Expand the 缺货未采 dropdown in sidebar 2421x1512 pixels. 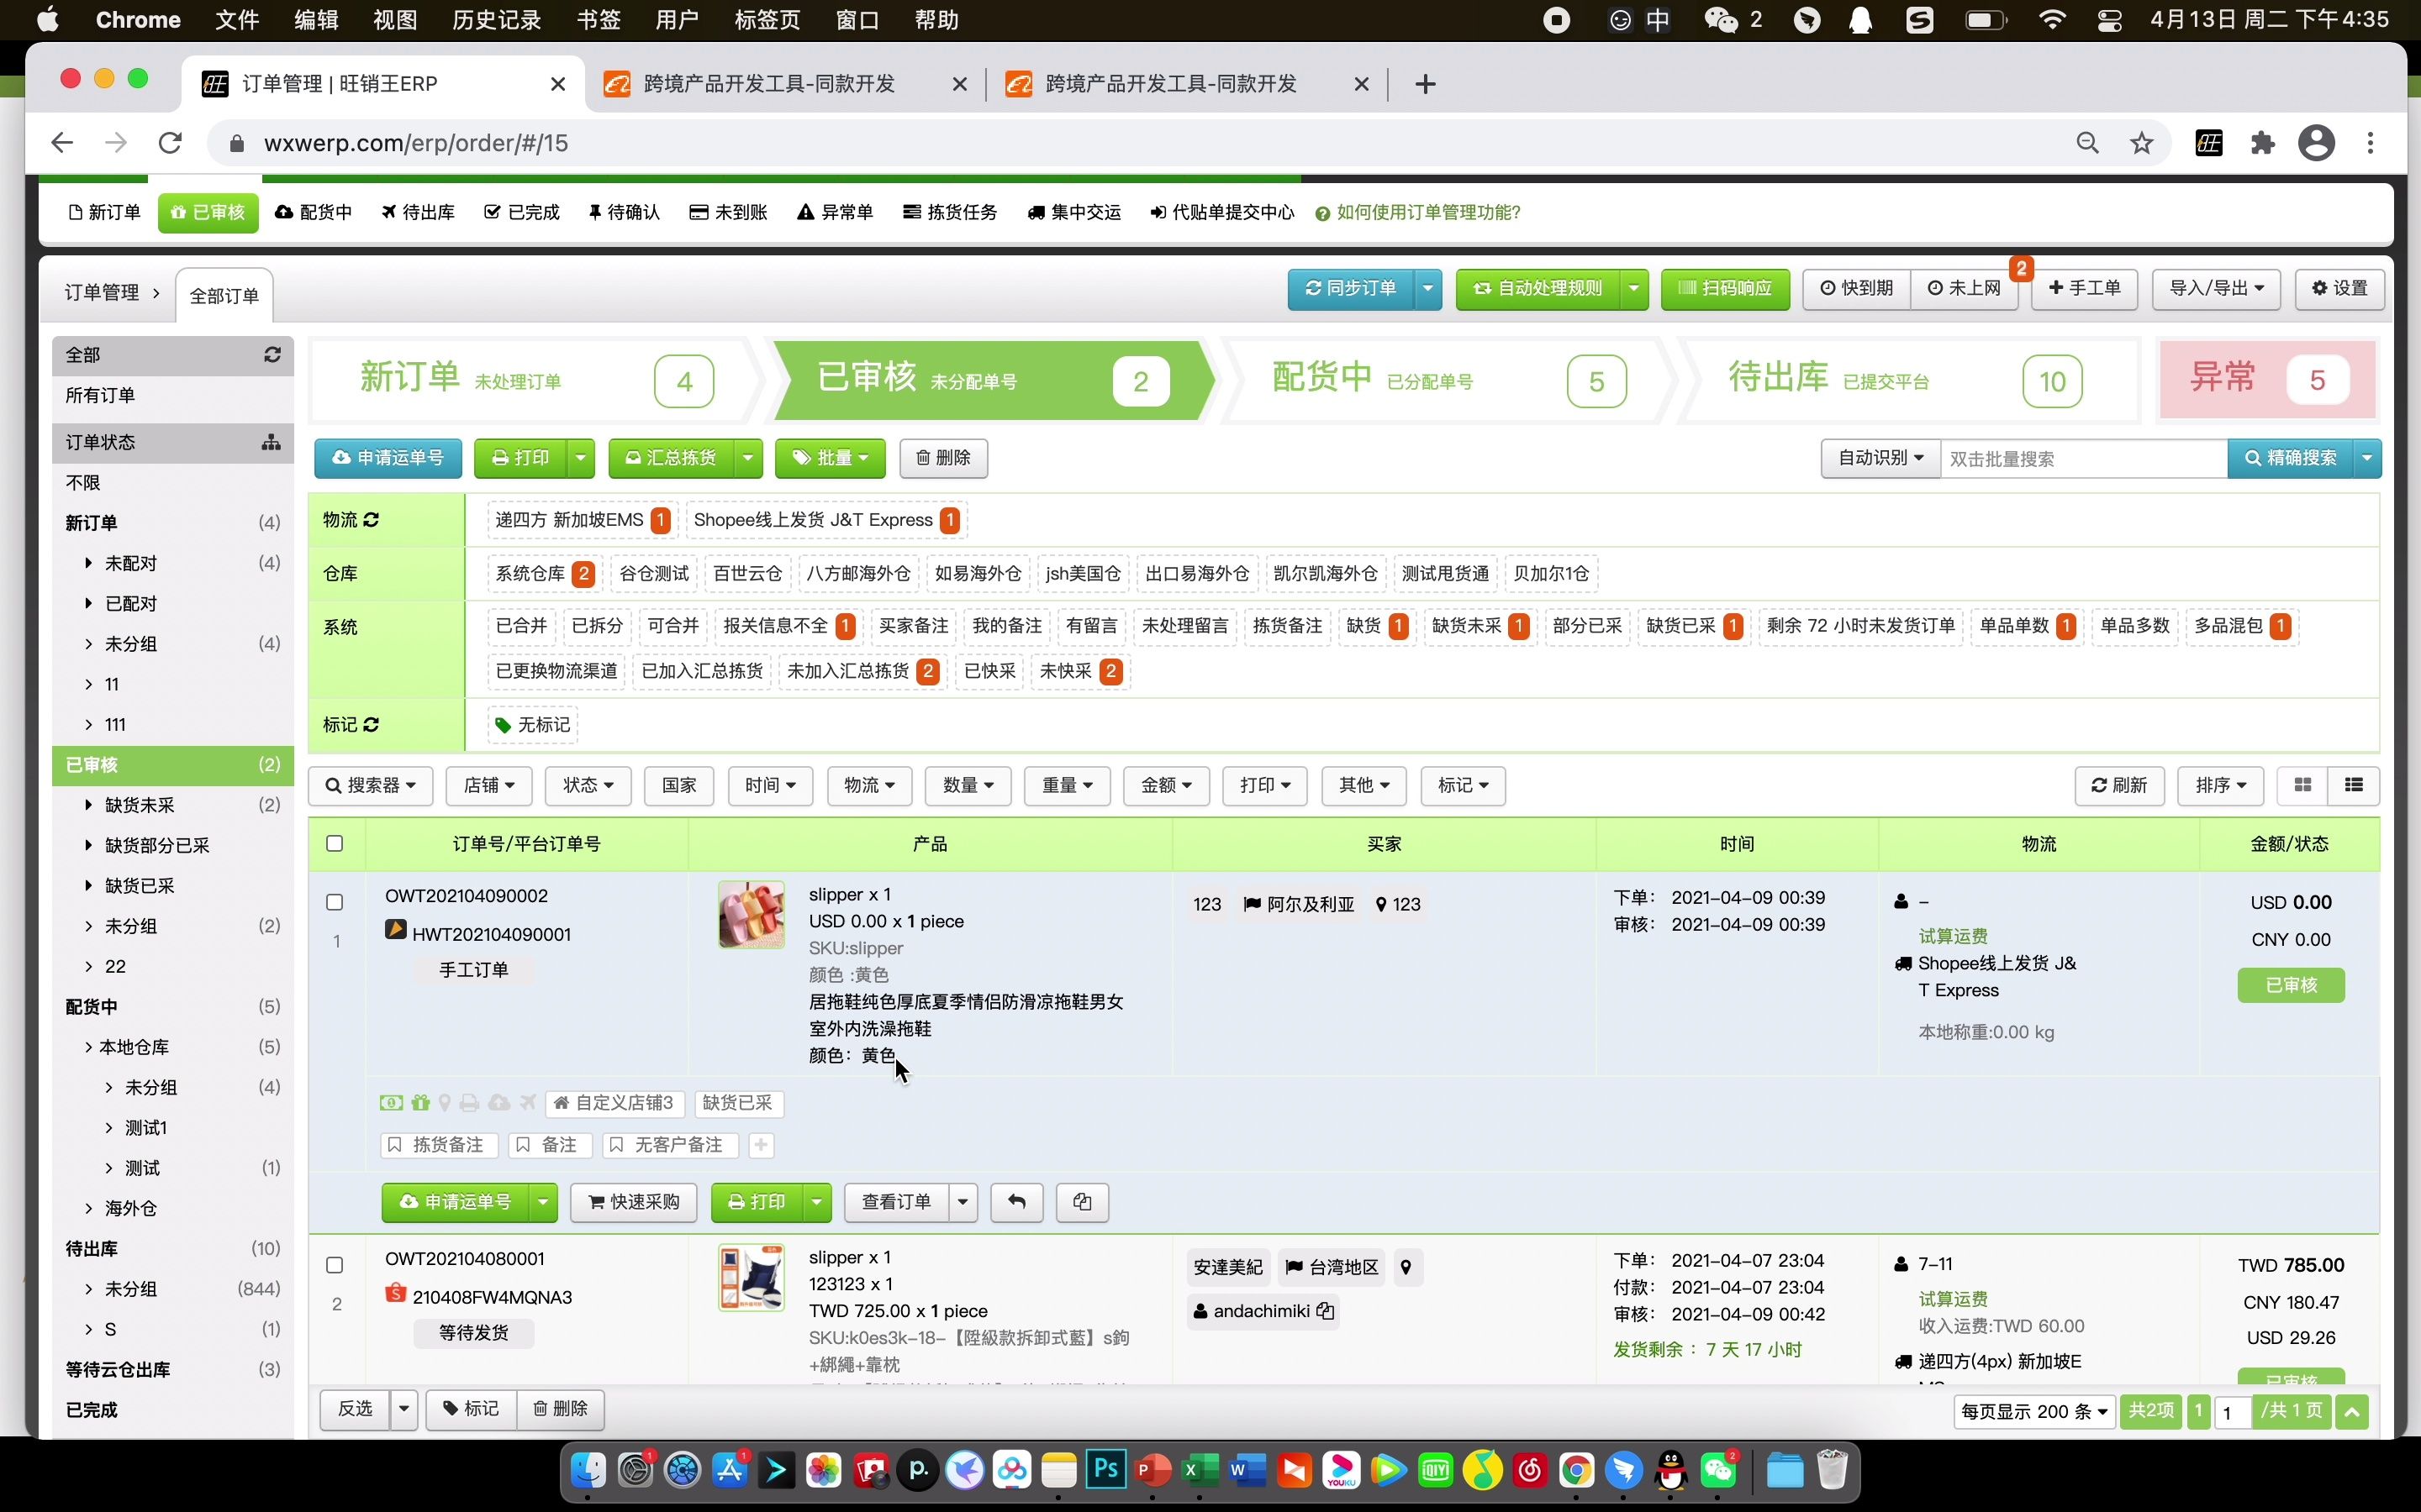[x=89, y=803]
